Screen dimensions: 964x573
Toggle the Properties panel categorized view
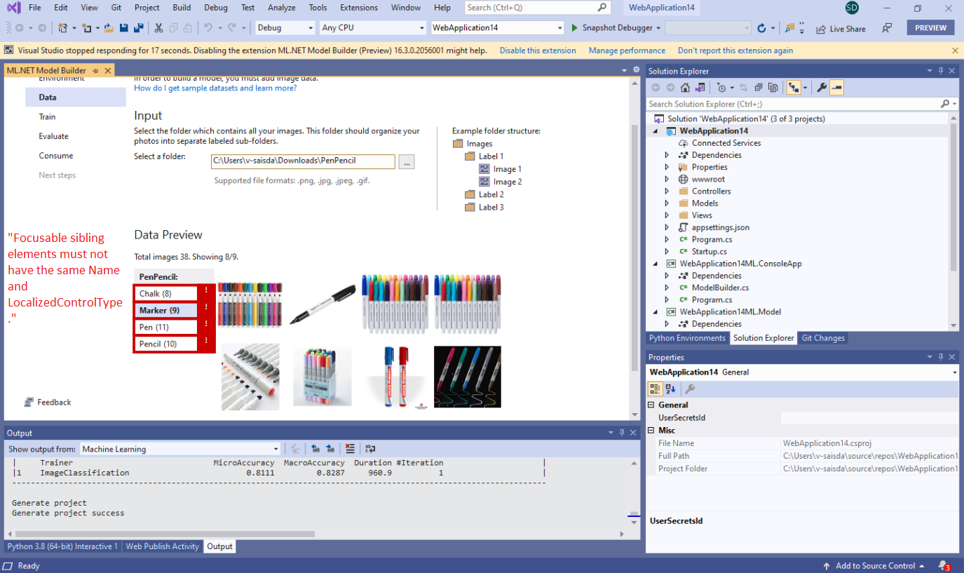pos(655,389)
